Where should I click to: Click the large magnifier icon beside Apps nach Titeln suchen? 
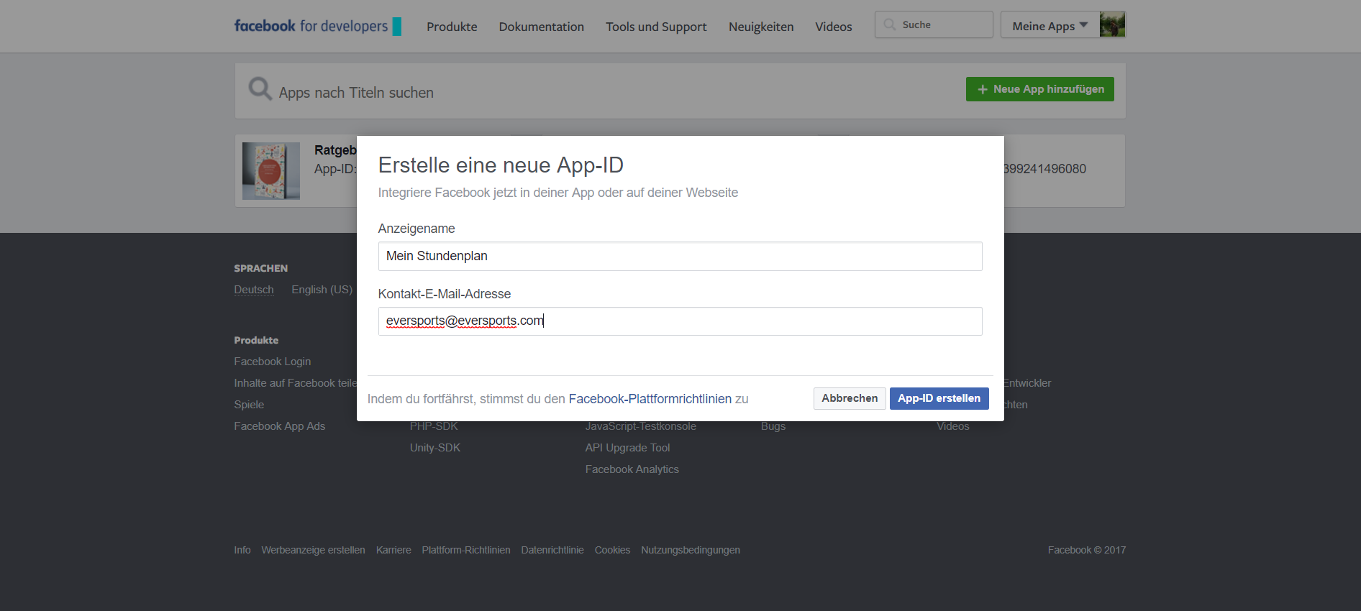coord(260,89)
